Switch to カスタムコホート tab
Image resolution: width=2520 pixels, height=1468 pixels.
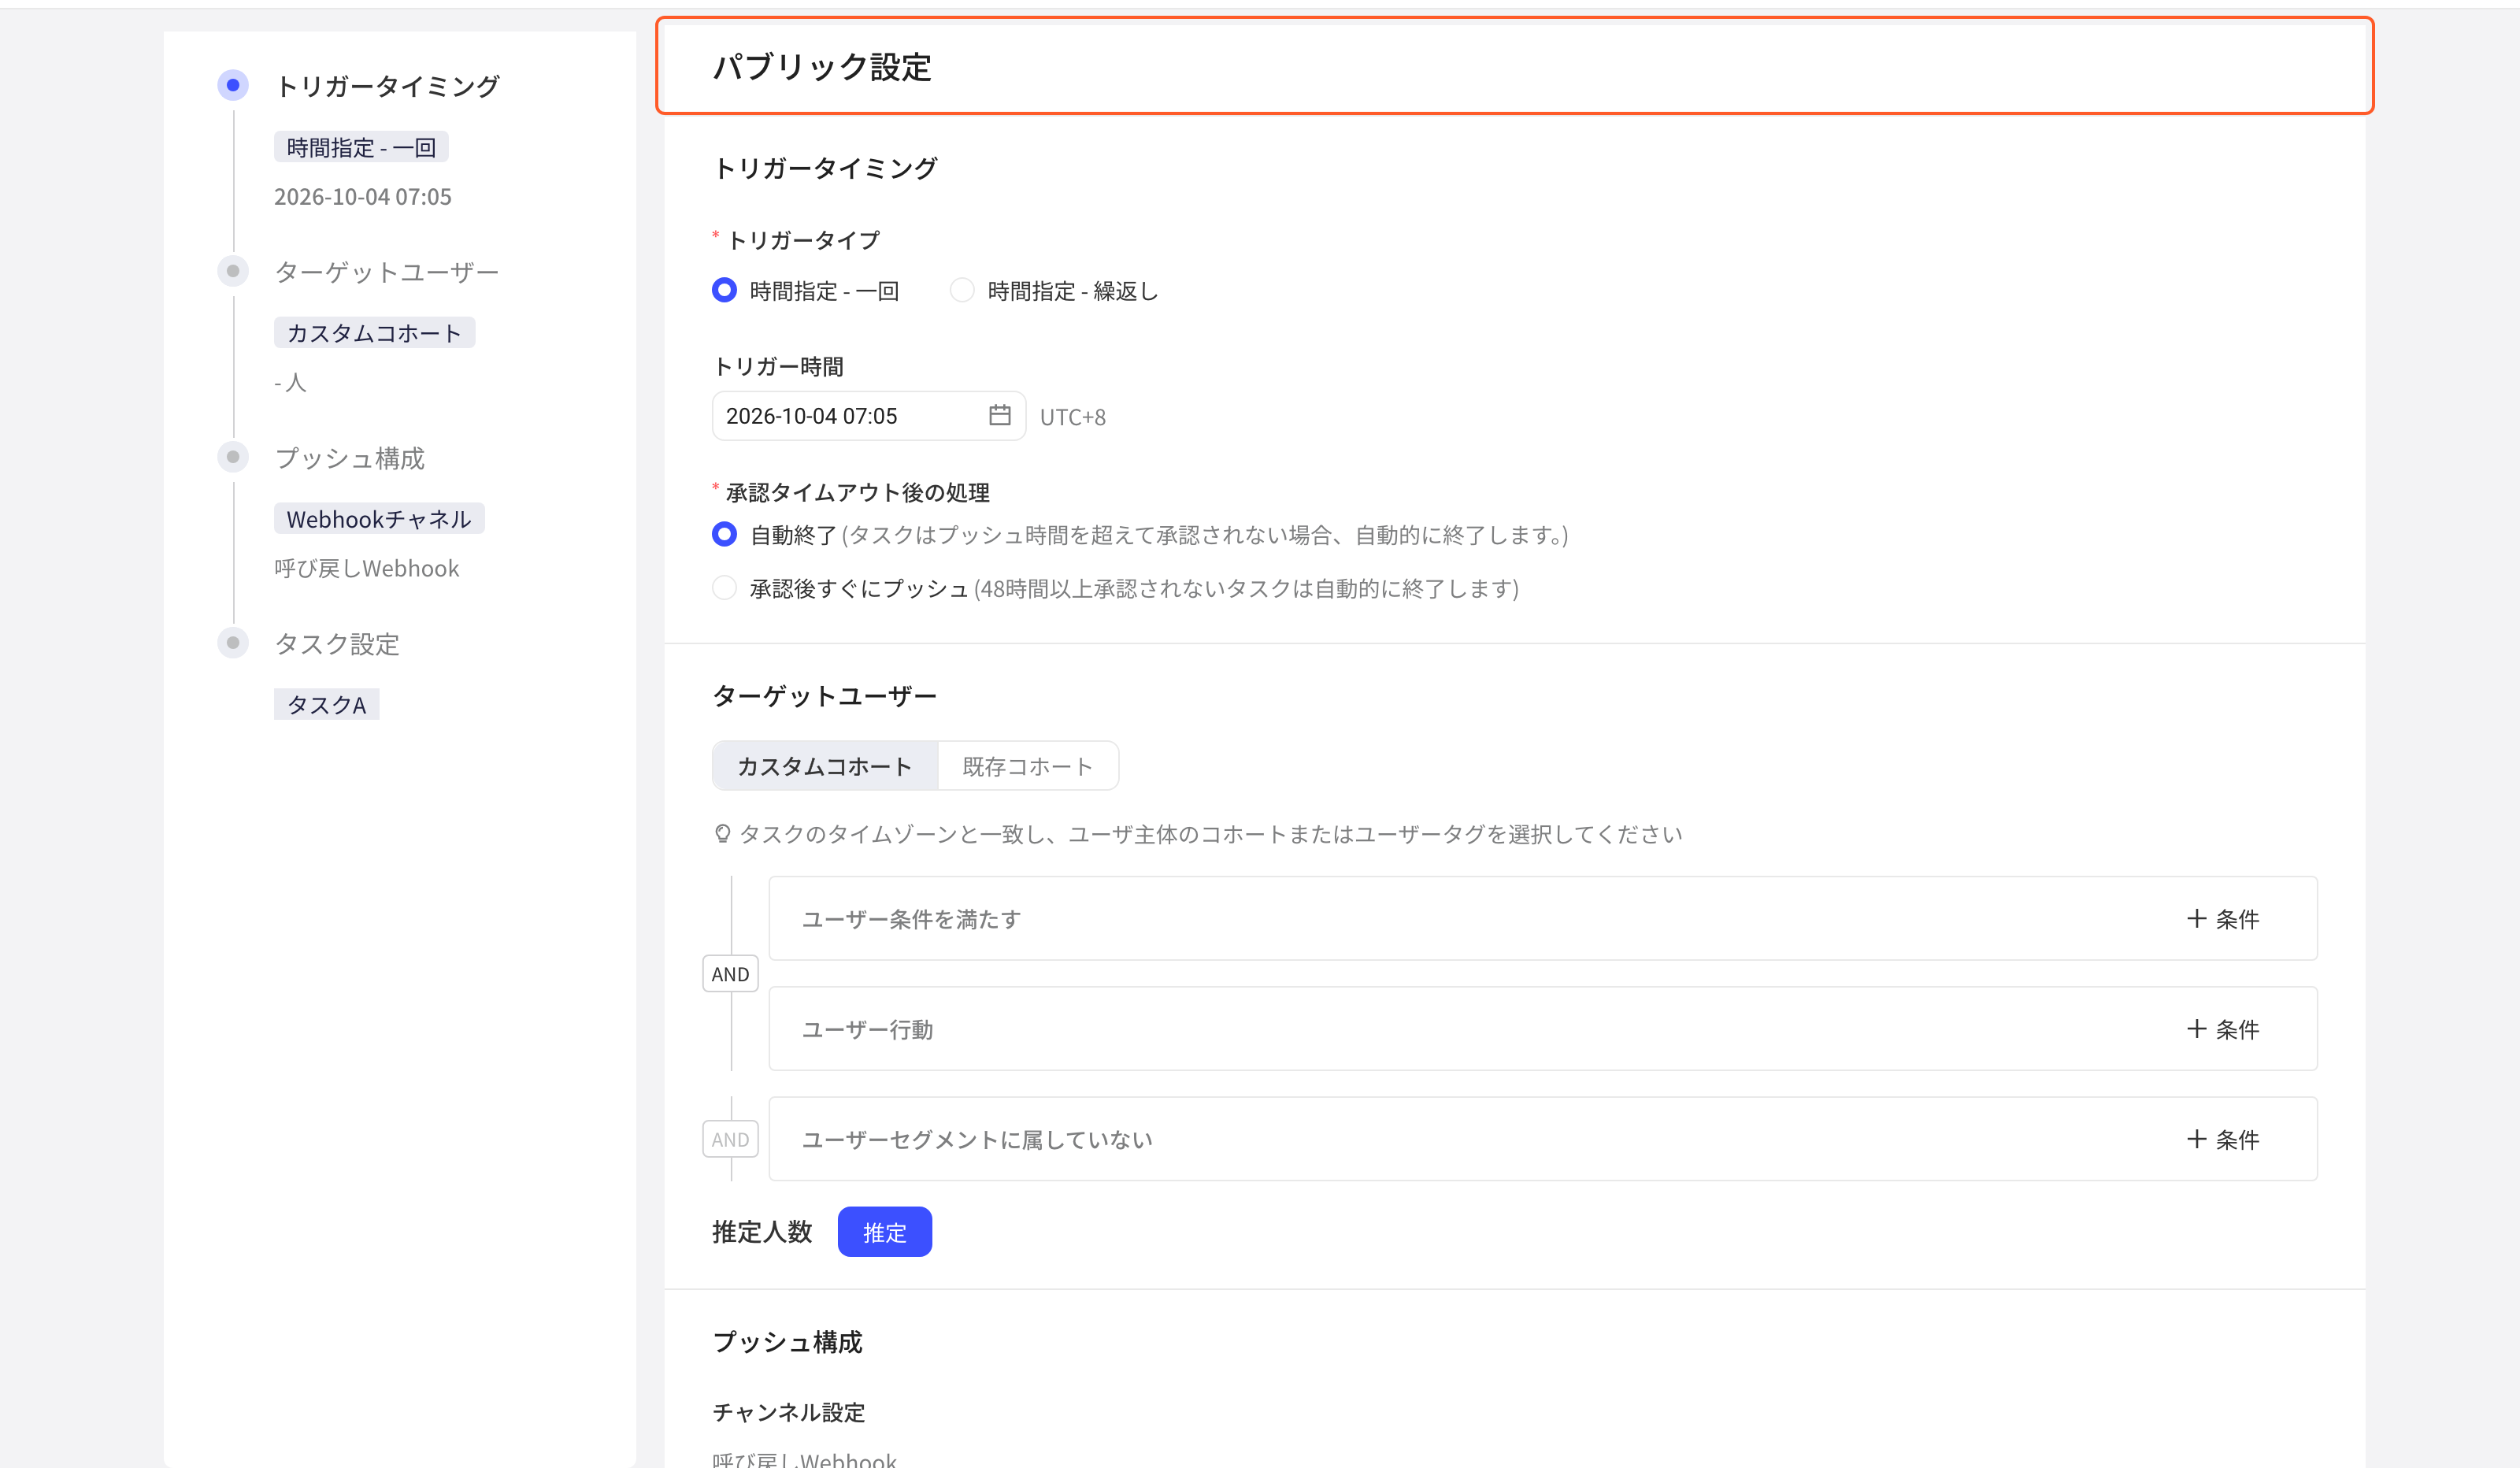(x=825, y=766)
